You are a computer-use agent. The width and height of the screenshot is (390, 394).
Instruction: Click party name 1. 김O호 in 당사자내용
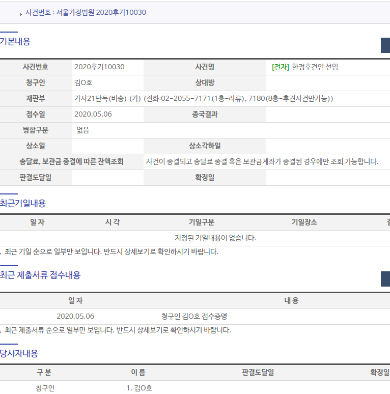pyautogui.click(x=139, y=388)
